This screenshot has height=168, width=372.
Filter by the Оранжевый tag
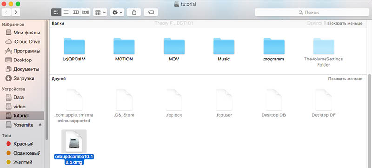tap(22, 153)
